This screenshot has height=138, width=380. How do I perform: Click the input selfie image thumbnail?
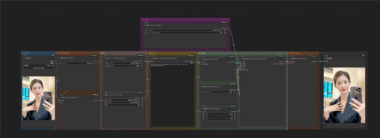tap(38, 98)
